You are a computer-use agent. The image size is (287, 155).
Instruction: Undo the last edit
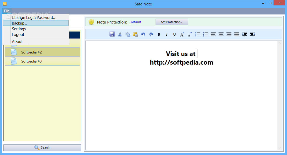coord(143,34)
